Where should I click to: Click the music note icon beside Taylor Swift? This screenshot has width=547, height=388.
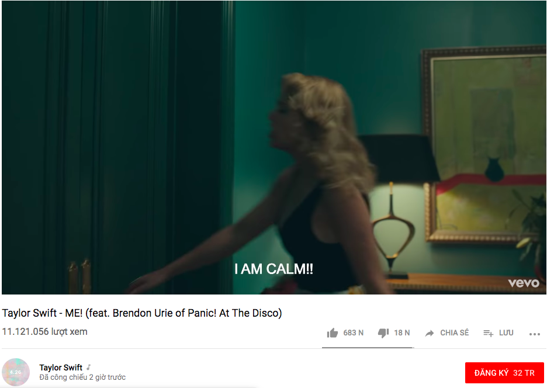[x=89, y=367]
